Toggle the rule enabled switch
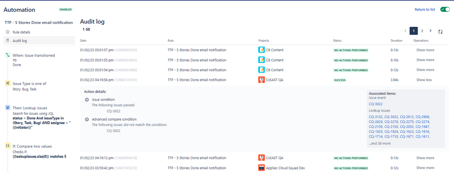 click(445, 10)
